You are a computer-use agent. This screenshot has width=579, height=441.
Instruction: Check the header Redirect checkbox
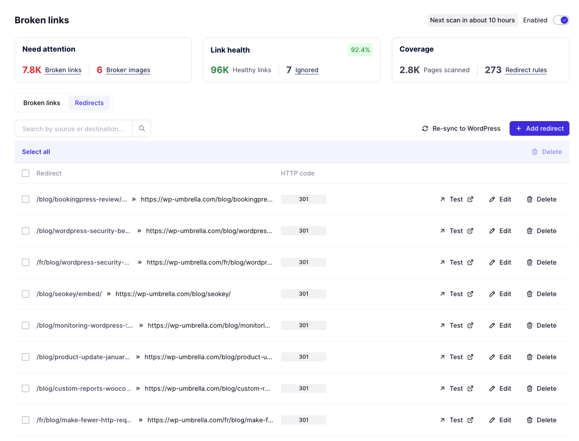click(x=26, y=173)
